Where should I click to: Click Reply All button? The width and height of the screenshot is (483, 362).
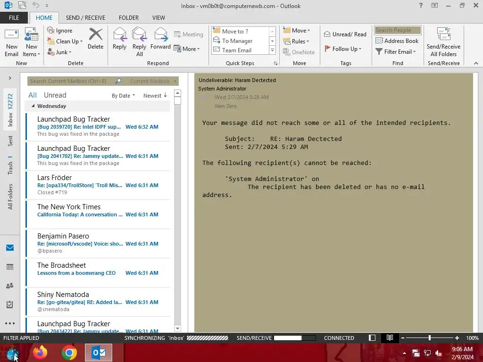tap(139, 42)
